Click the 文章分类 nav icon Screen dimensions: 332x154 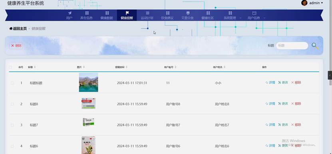[x=188, y=13]
